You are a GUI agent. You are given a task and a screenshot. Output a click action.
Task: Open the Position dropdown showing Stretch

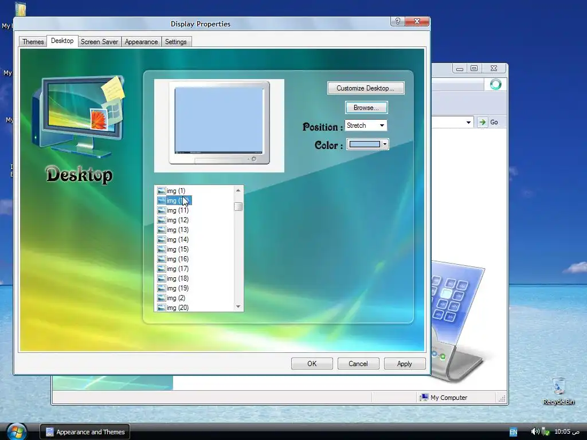[366, 125]
